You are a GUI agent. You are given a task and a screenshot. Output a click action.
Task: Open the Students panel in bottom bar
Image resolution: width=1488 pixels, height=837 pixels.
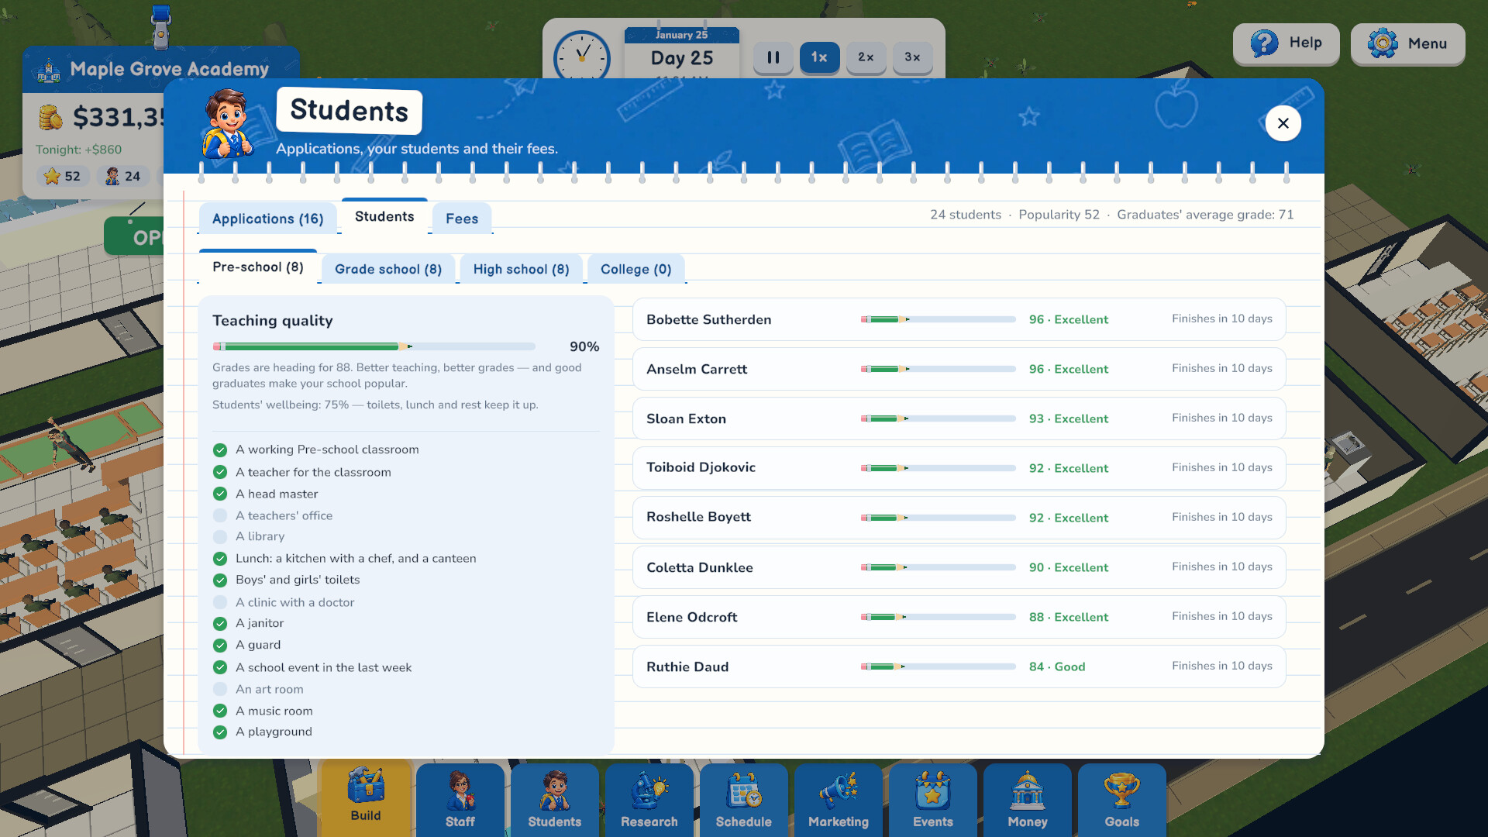[555, 800]
